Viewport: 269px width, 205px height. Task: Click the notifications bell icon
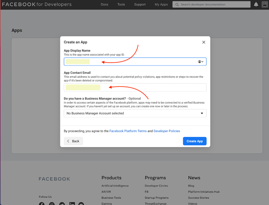256,5
